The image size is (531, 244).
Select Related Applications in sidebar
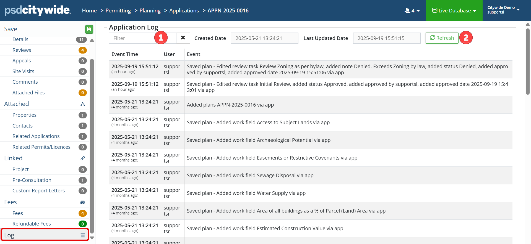pyautogui.click(x=36, y=136)
